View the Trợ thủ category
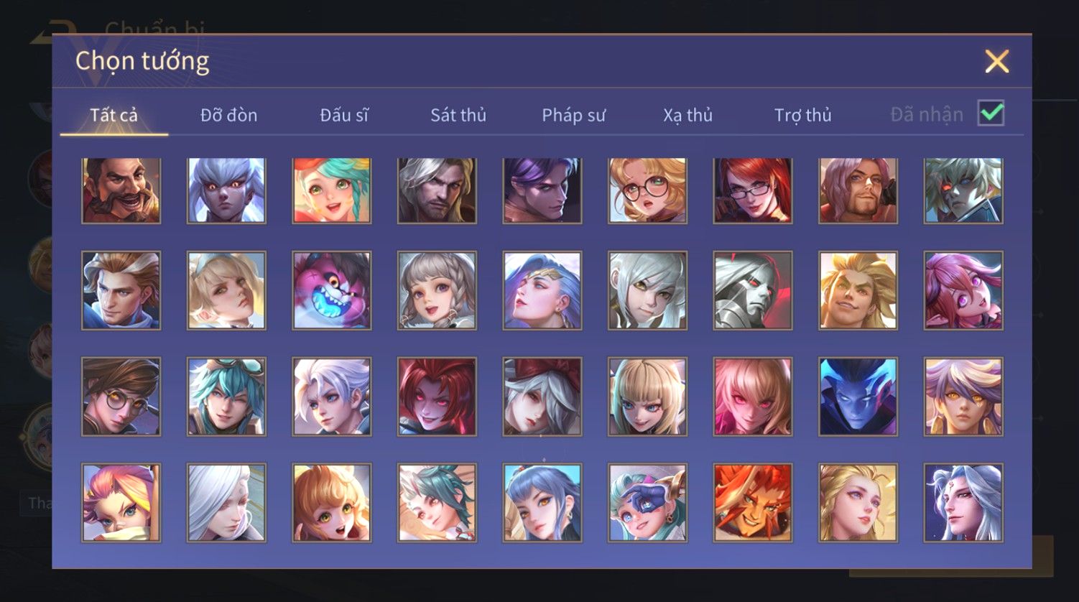The width and height of the screenshot is (1079, 602). [x=802, y=115]
